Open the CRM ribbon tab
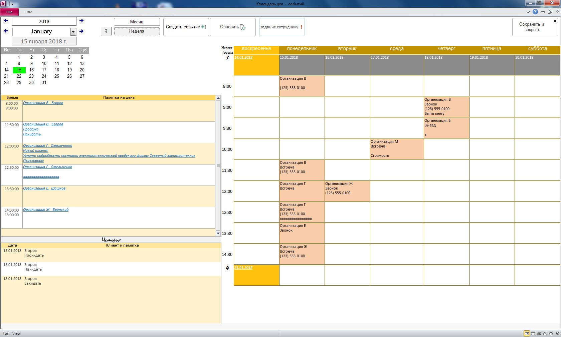The image size is (561, 337). pyautogui.click(x=28, y=12)
